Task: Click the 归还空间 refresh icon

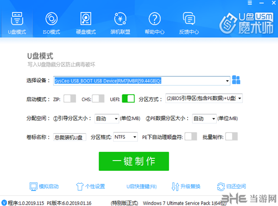Action: click(221, 187)
